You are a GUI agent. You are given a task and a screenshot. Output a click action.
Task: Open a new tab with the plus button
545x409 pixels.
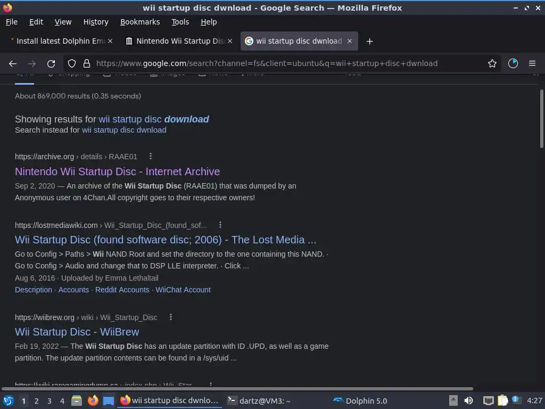pyautogui.click(x=369, y=42)
